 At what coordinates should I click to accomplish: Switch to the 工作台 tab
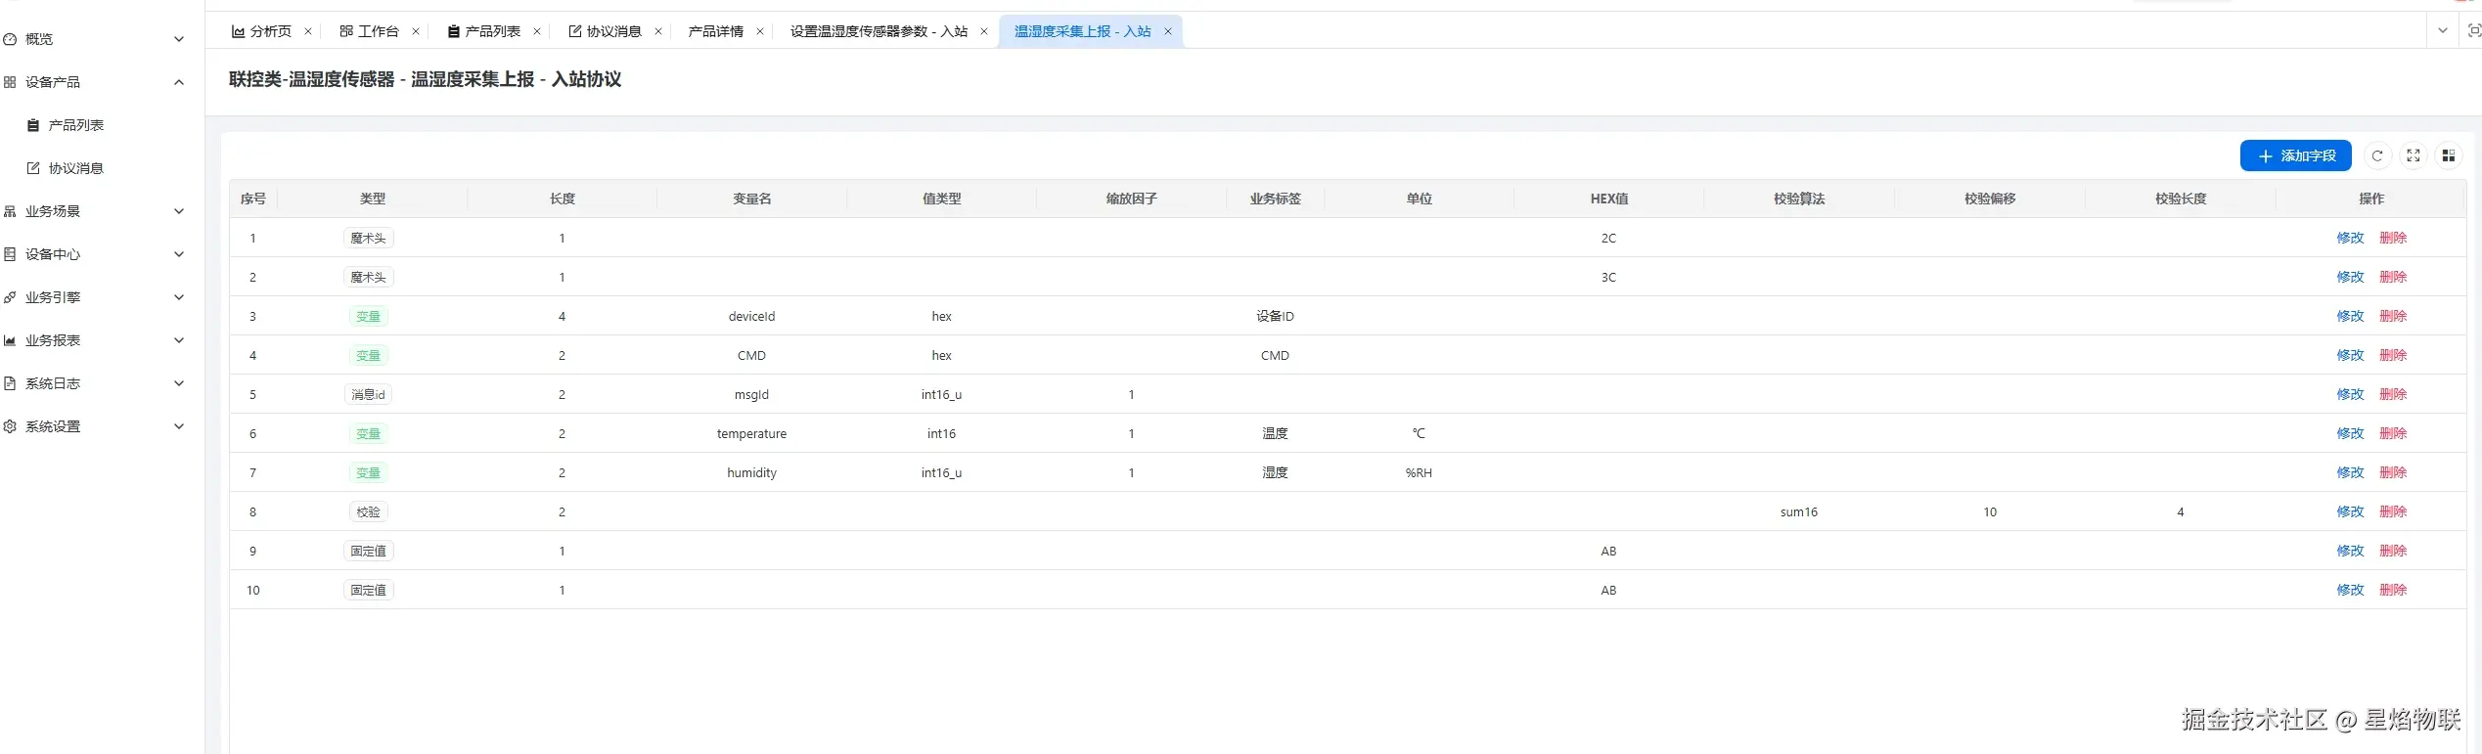[369, 31]
